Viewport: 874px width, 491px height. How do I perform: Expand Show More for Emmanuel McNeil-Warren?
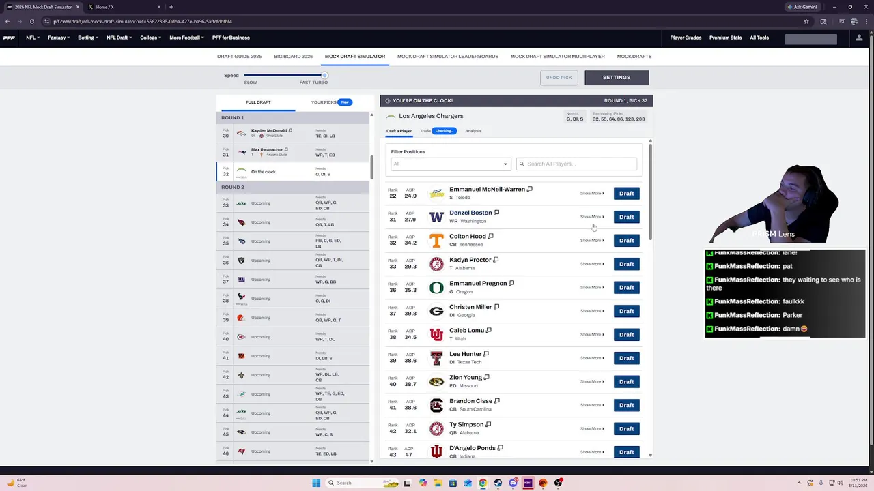tap(592, 194)
